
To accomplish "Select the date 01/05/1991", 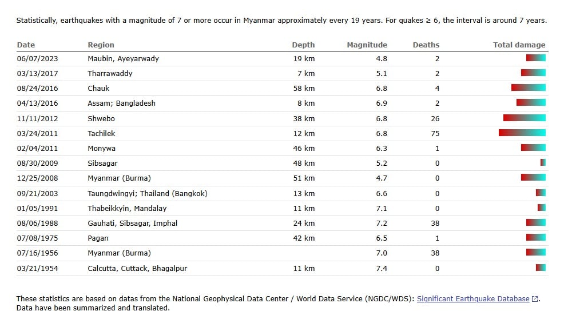I will [37, 209].
